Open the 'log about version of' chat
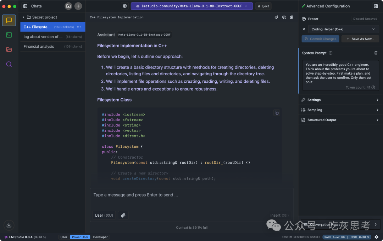 53,37
